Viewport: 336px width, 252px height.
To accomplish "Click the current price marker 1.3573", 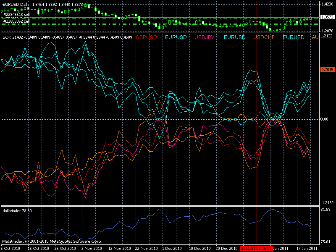I will pos(327,17).
